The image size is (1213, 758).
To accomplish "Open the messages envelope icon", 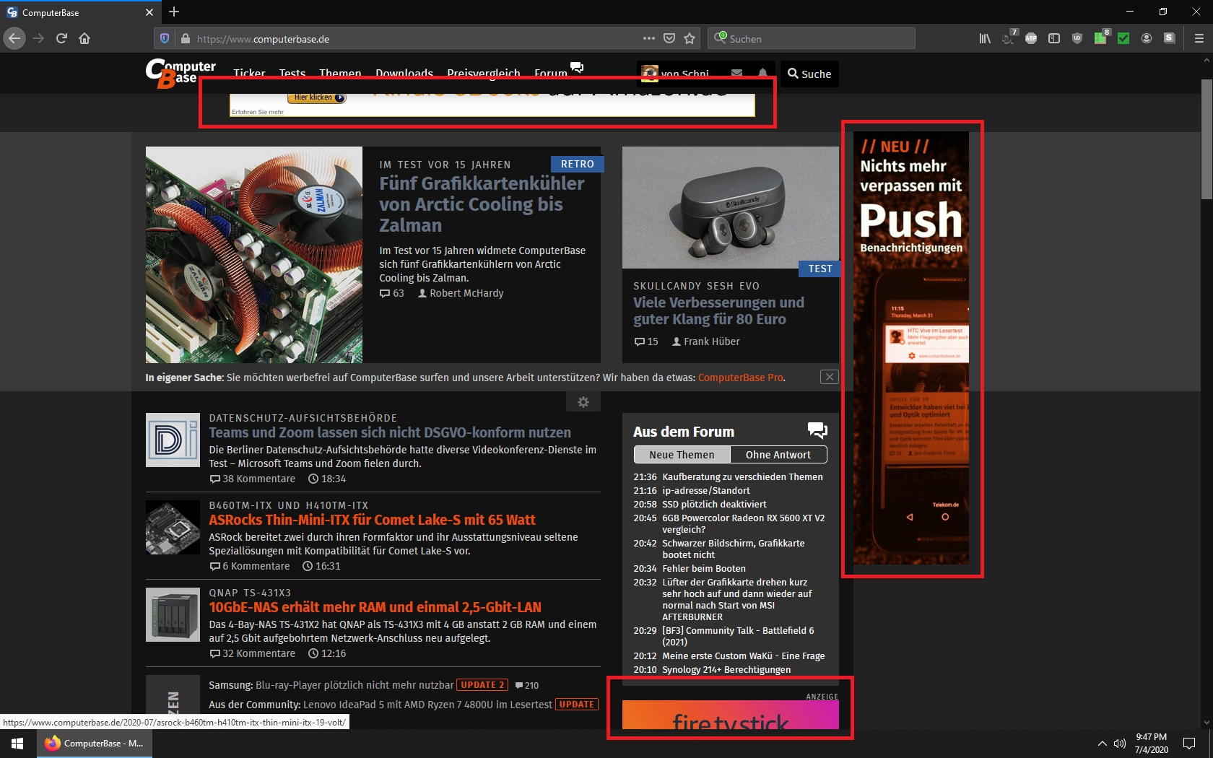I will pos(736,74).
